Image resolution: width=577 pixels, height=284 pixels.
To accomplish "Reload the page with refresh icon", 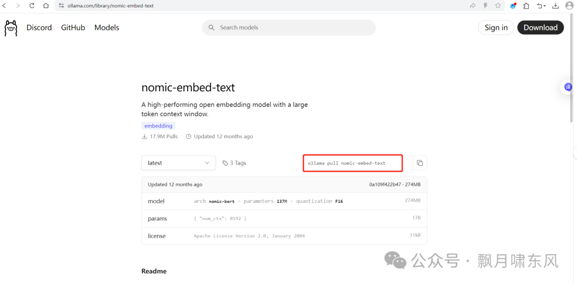I will (32, 5).
